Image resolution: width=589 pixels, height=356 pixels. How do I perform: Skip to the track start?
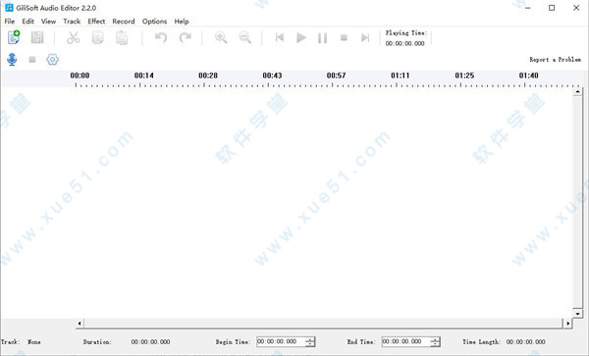tap(280, 37)
